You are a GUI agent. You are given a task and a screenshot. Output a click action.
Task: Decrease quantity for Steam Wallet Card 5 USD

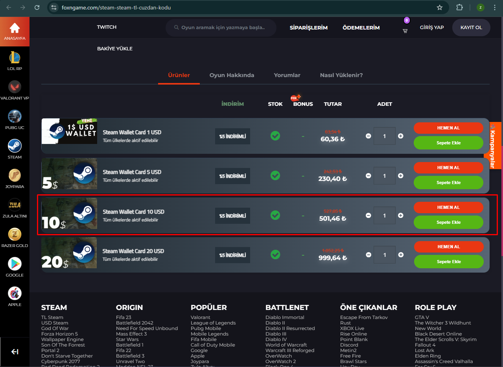tap(368, 176)
